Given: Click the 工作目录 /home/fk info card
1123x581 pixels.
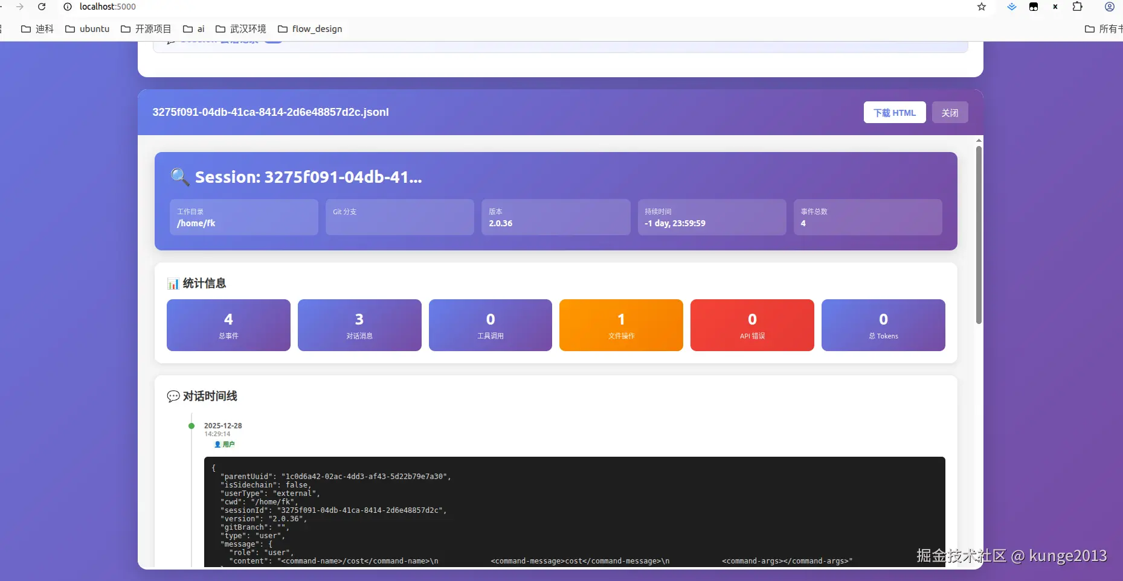Looking at the screenshot, I should point(244,217).
